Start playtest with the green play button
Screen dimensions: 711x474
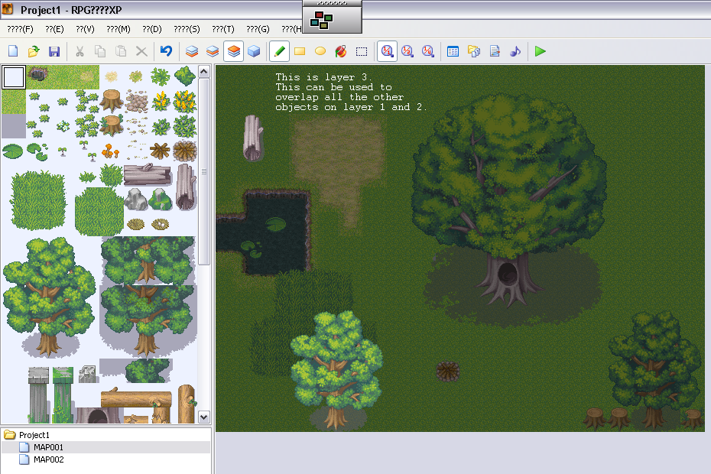pos(540,51)
